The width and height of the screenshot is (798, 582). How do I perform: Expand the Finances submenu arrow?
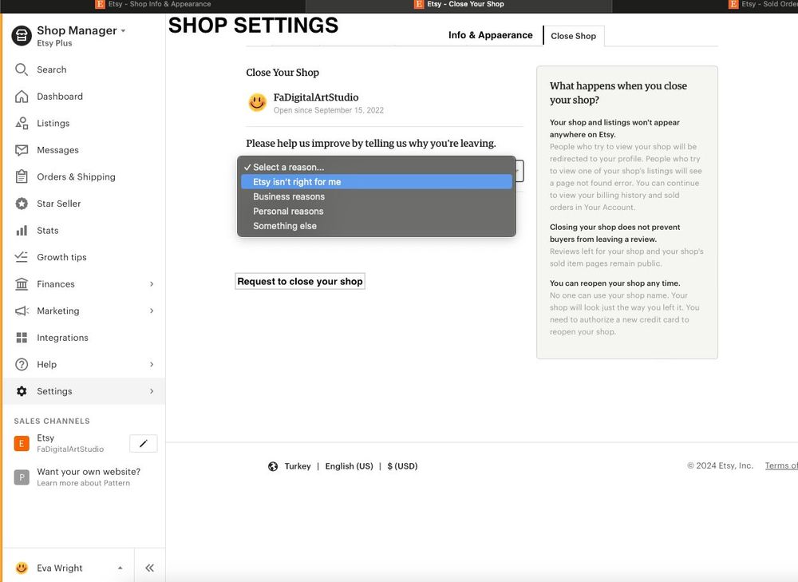point(152,284)
